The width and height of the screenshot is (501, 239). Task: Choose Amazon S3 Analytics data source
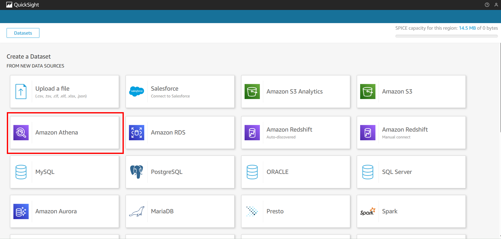pyautogui.click(x=295, y=91)
